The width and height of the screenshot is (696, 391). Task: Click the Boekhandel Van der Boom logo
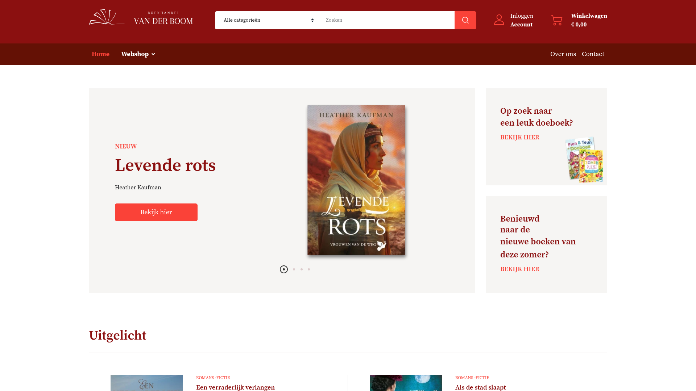[x=141, y=17]
